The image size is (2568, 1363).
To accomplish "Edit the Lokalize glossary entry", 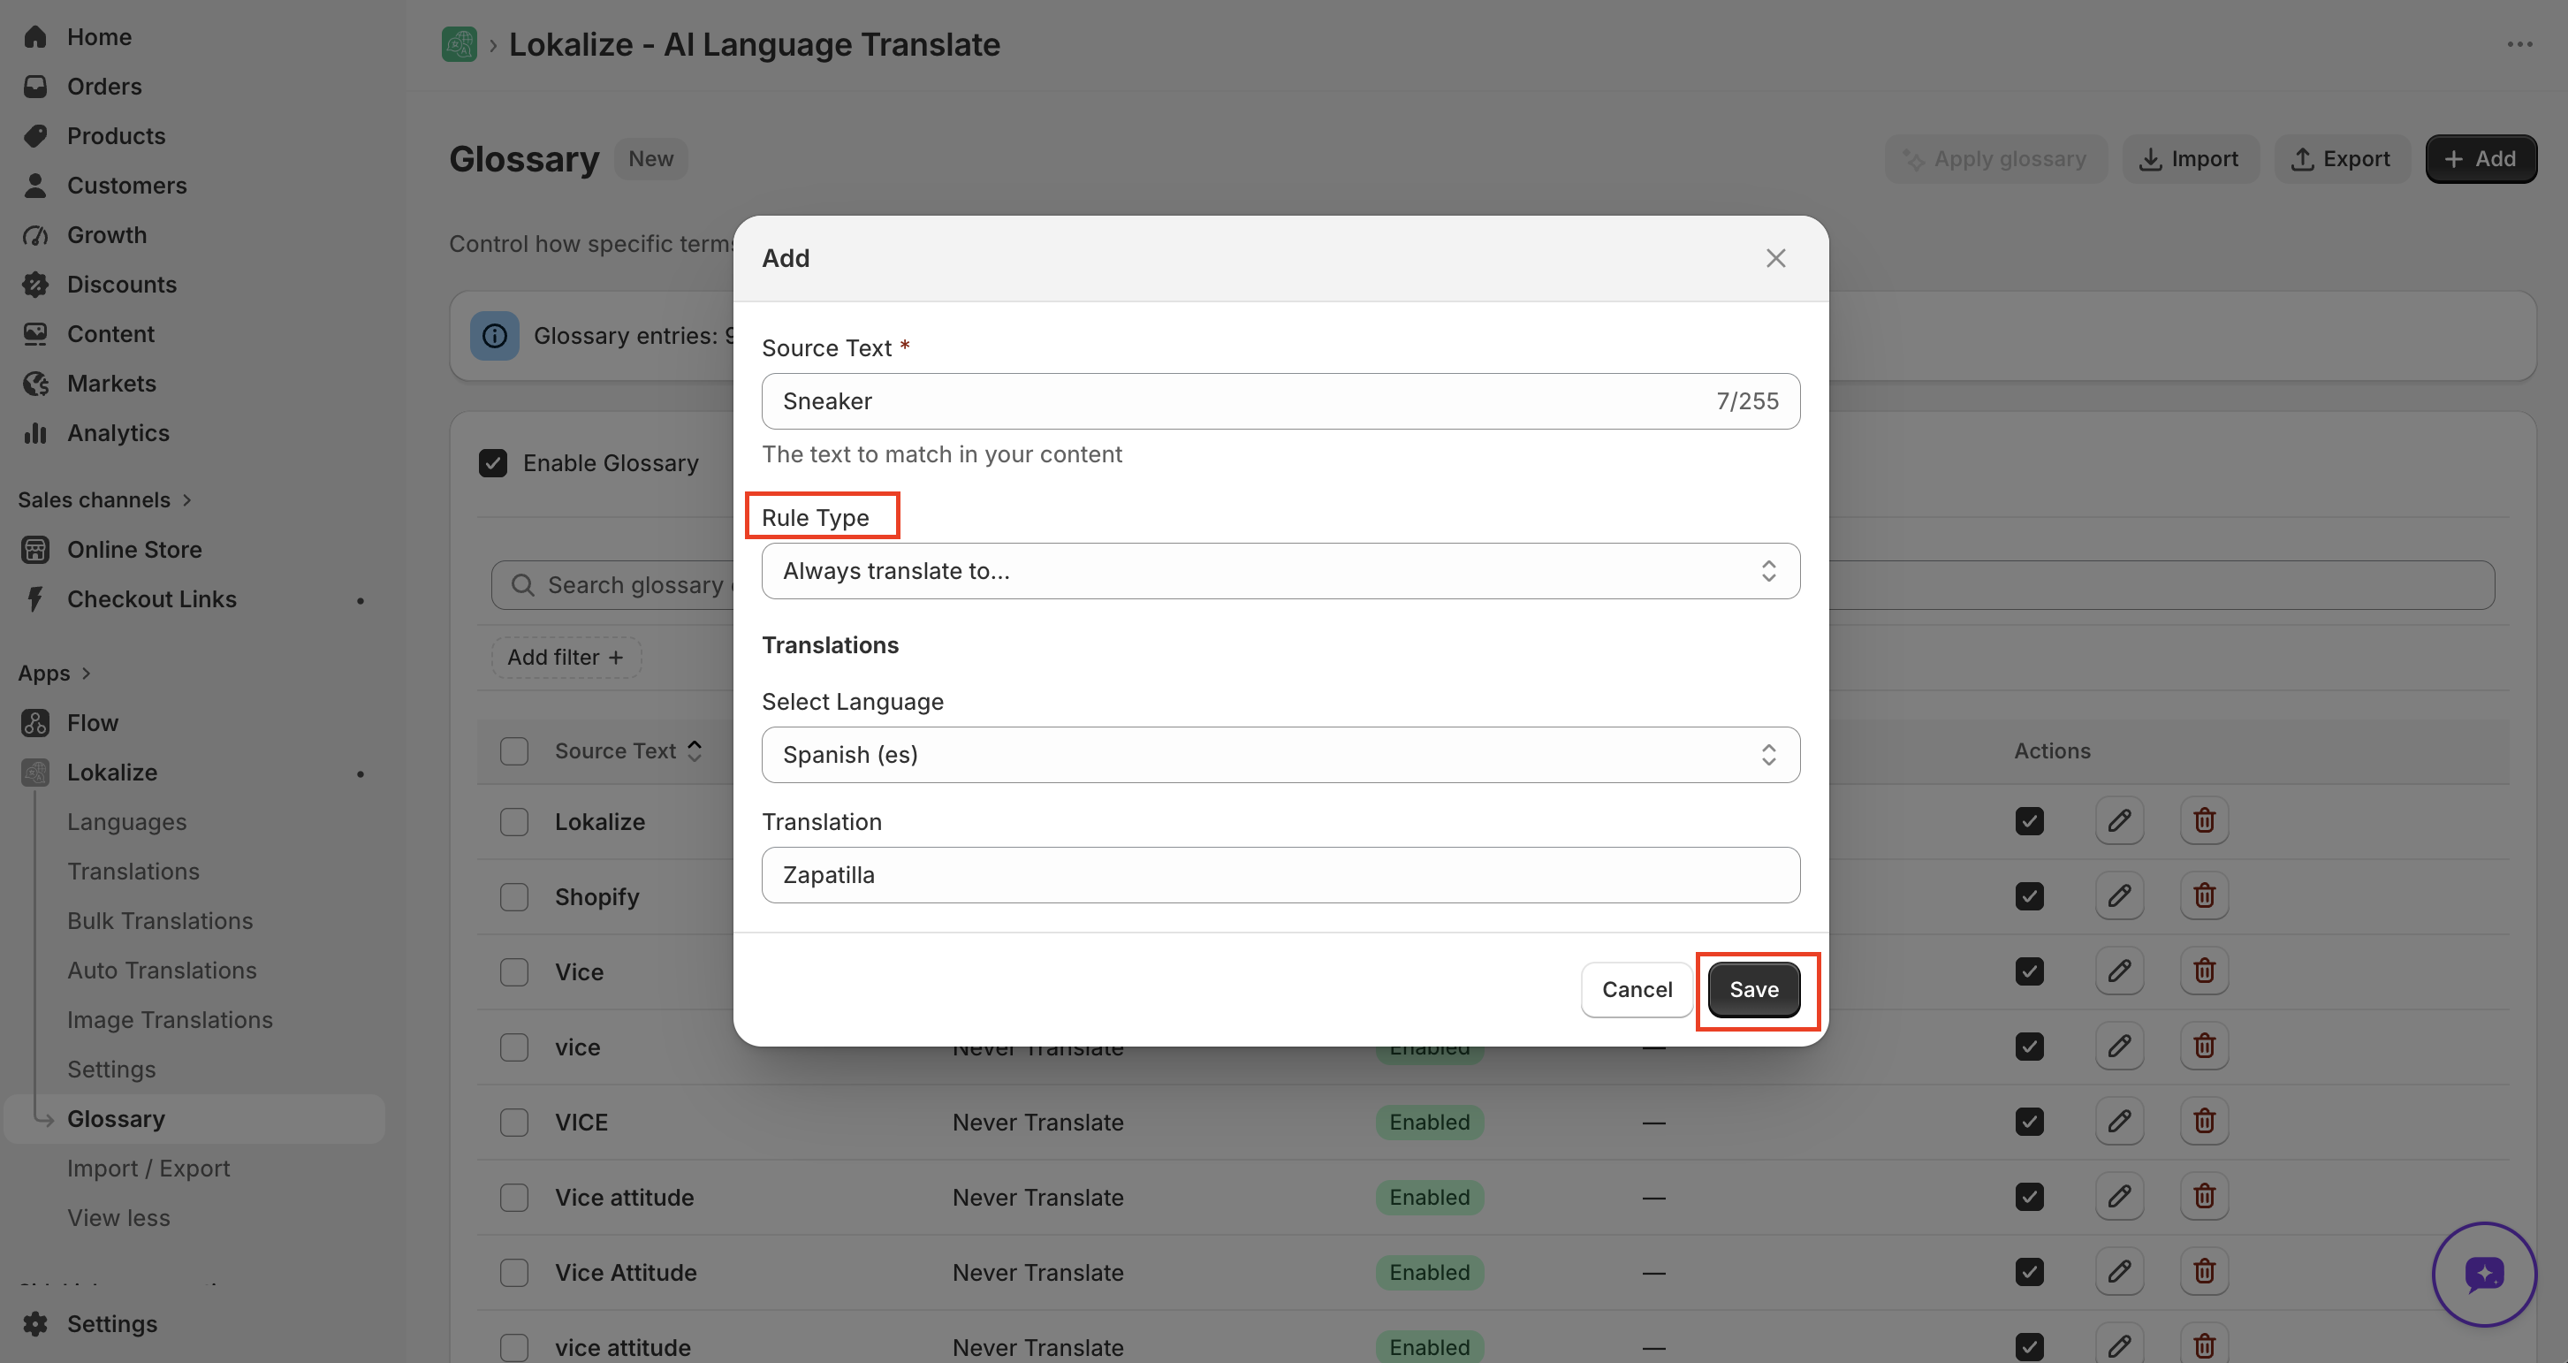I will pyautogui.click(x=2118, y=820).
